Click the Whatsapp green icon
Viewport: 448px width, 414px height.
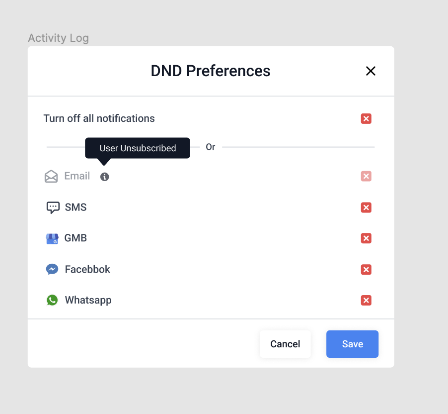pyautogui.click(x=52, y=300)
